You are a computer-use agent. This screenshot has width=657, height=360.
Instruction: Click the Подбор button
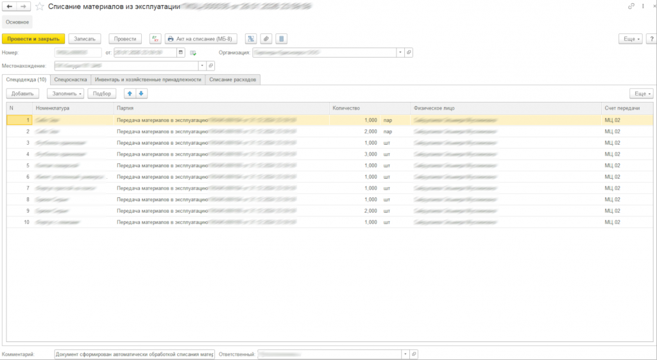102,94
